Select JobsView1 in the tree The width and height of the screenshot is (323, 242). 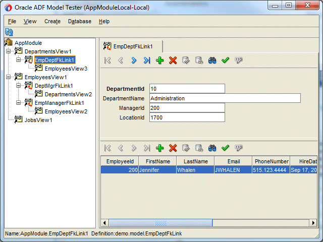click(x=38, y=120)
